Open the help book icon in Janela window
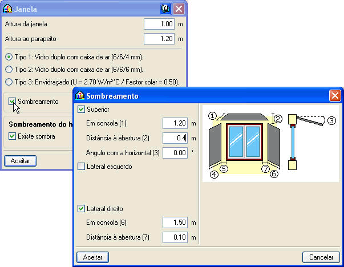The width and height of the screenshot is (344, 267). [165, 9]
